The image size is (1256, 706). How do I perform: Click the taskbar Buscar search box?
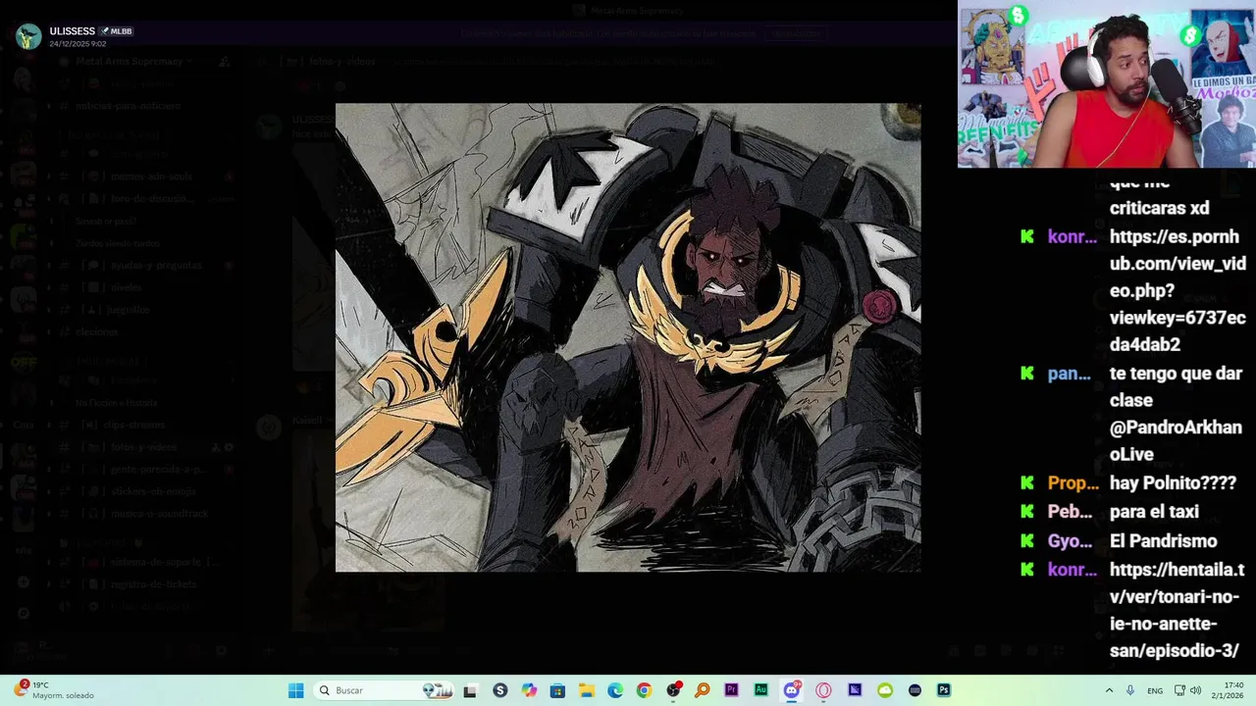point(383,690)
